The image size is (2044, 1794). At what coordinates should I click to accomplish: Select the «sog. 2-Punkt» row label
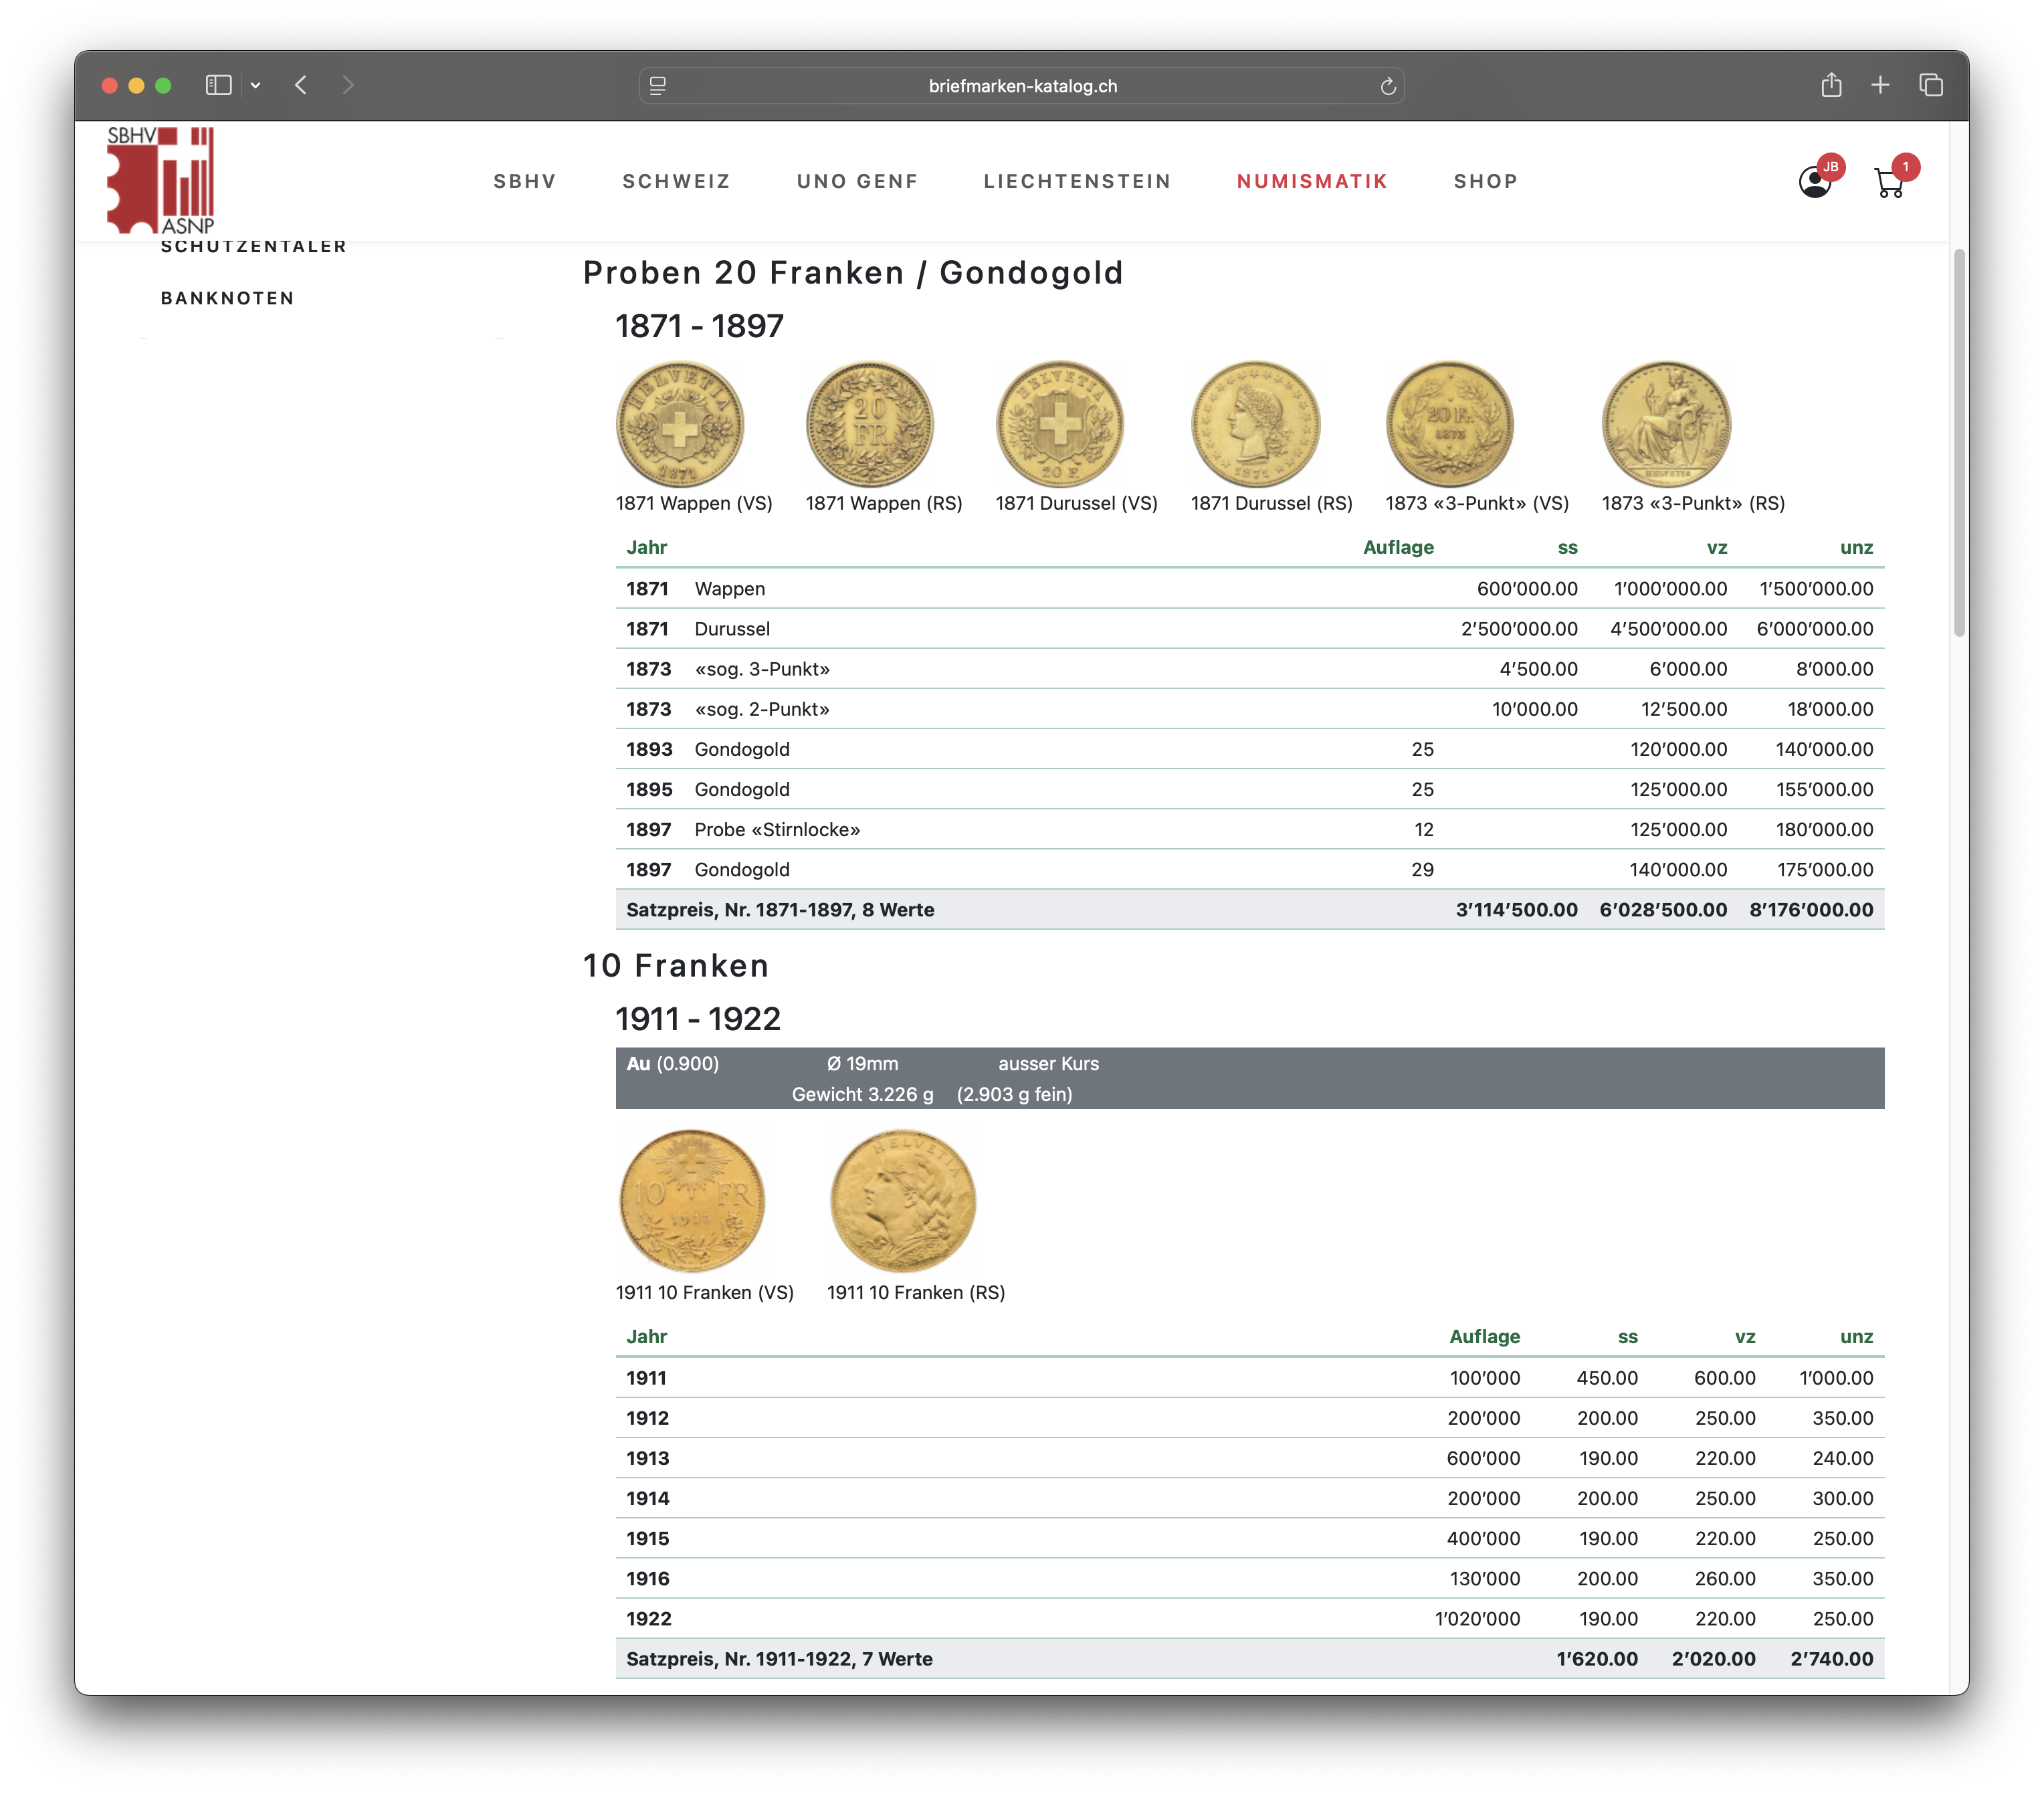point(762,709)
